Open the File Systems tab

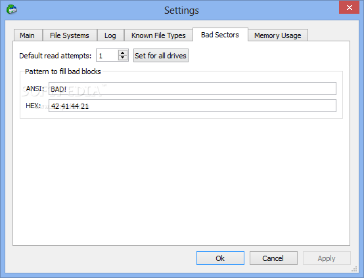coord(70,35)
